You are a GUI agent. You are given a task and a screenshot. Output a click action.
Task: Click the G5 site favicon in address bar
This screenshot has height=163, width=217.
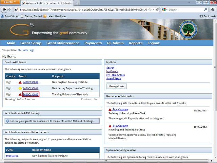pos(17,10)
